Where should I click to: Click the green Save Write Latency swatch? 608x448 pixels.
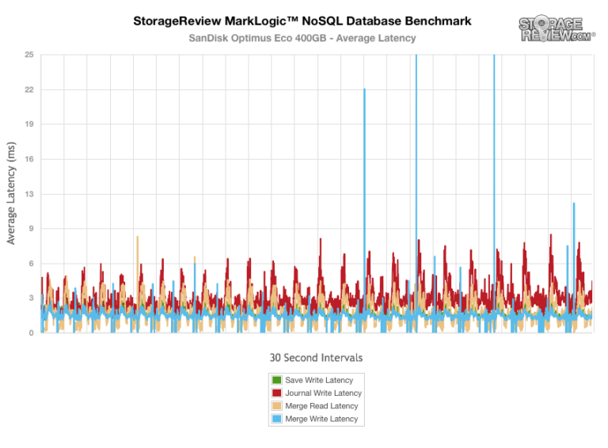click(276, 380)
